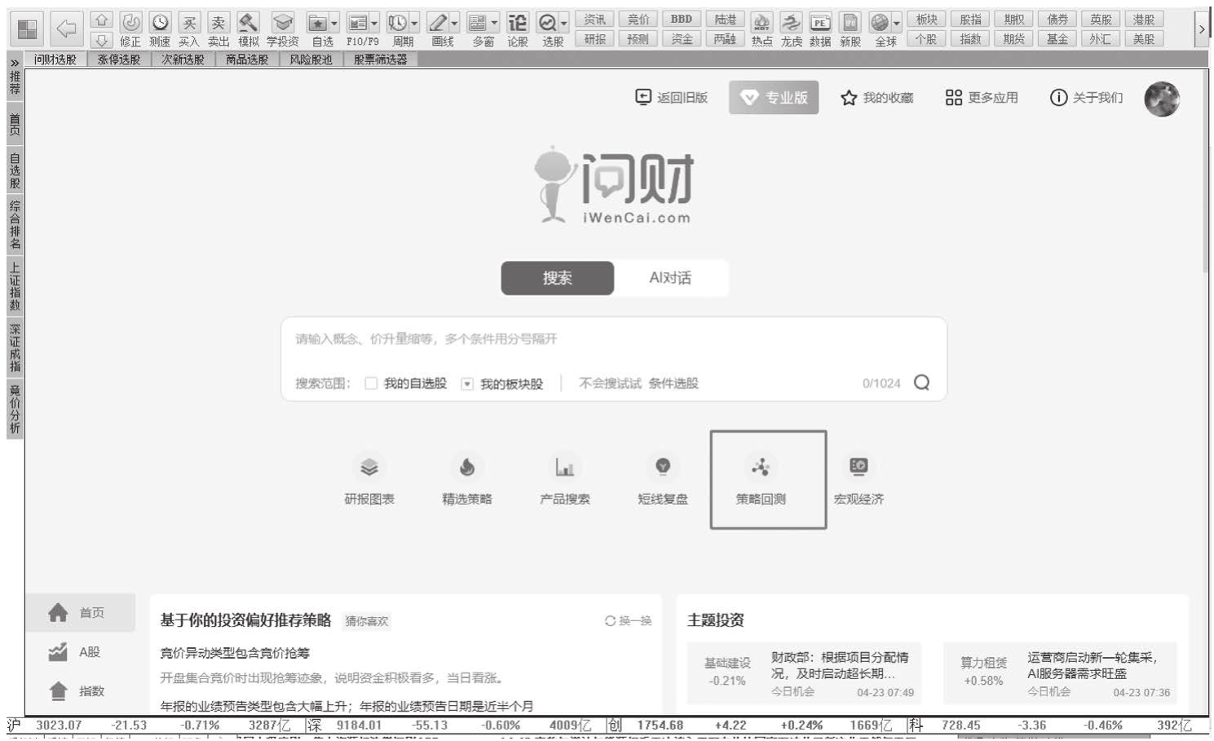The width and height of the screenshot is (1214, 741).
Task: Click 换一换 refresh recommendations
Action: (x=628, y=621)
